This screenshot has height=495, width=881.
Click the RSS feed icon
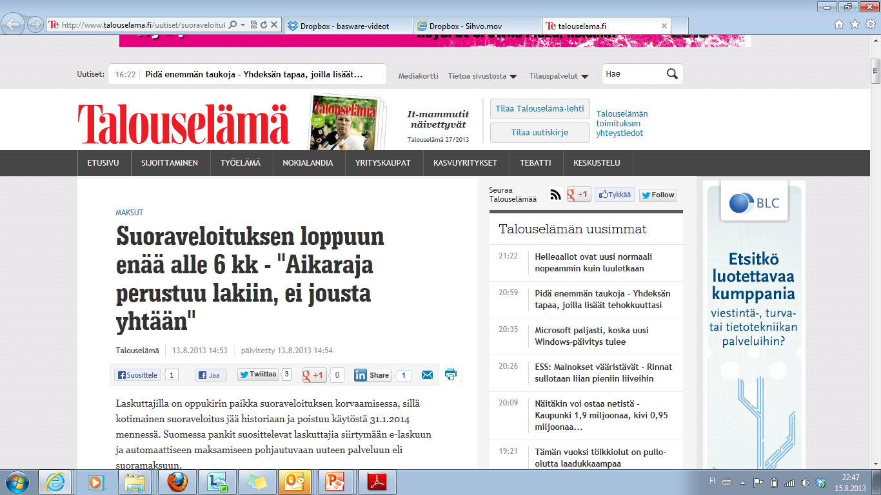555,195
